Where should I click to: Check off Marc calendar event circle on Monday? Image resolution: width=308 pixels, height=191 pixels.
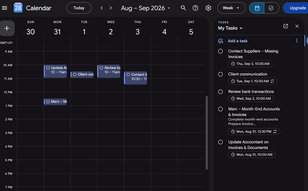point(48,102)
